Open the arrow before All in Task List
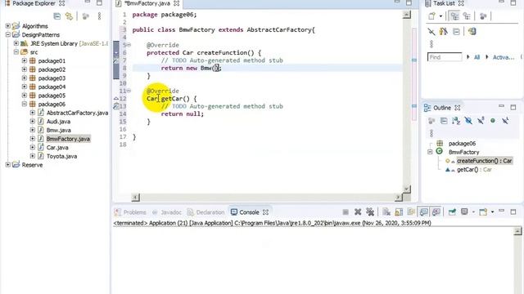The height and width of the screenshot is (294, 524). tap(468, 57)
